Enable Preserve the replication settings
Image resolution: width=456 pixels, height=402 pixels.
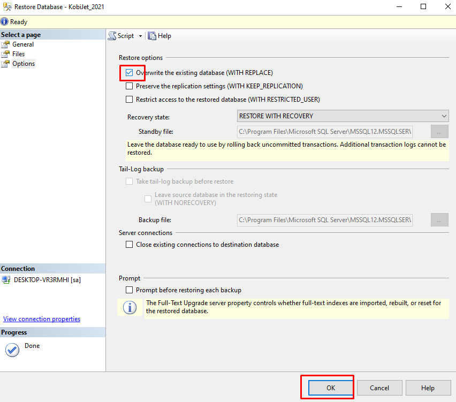[129, 86]
